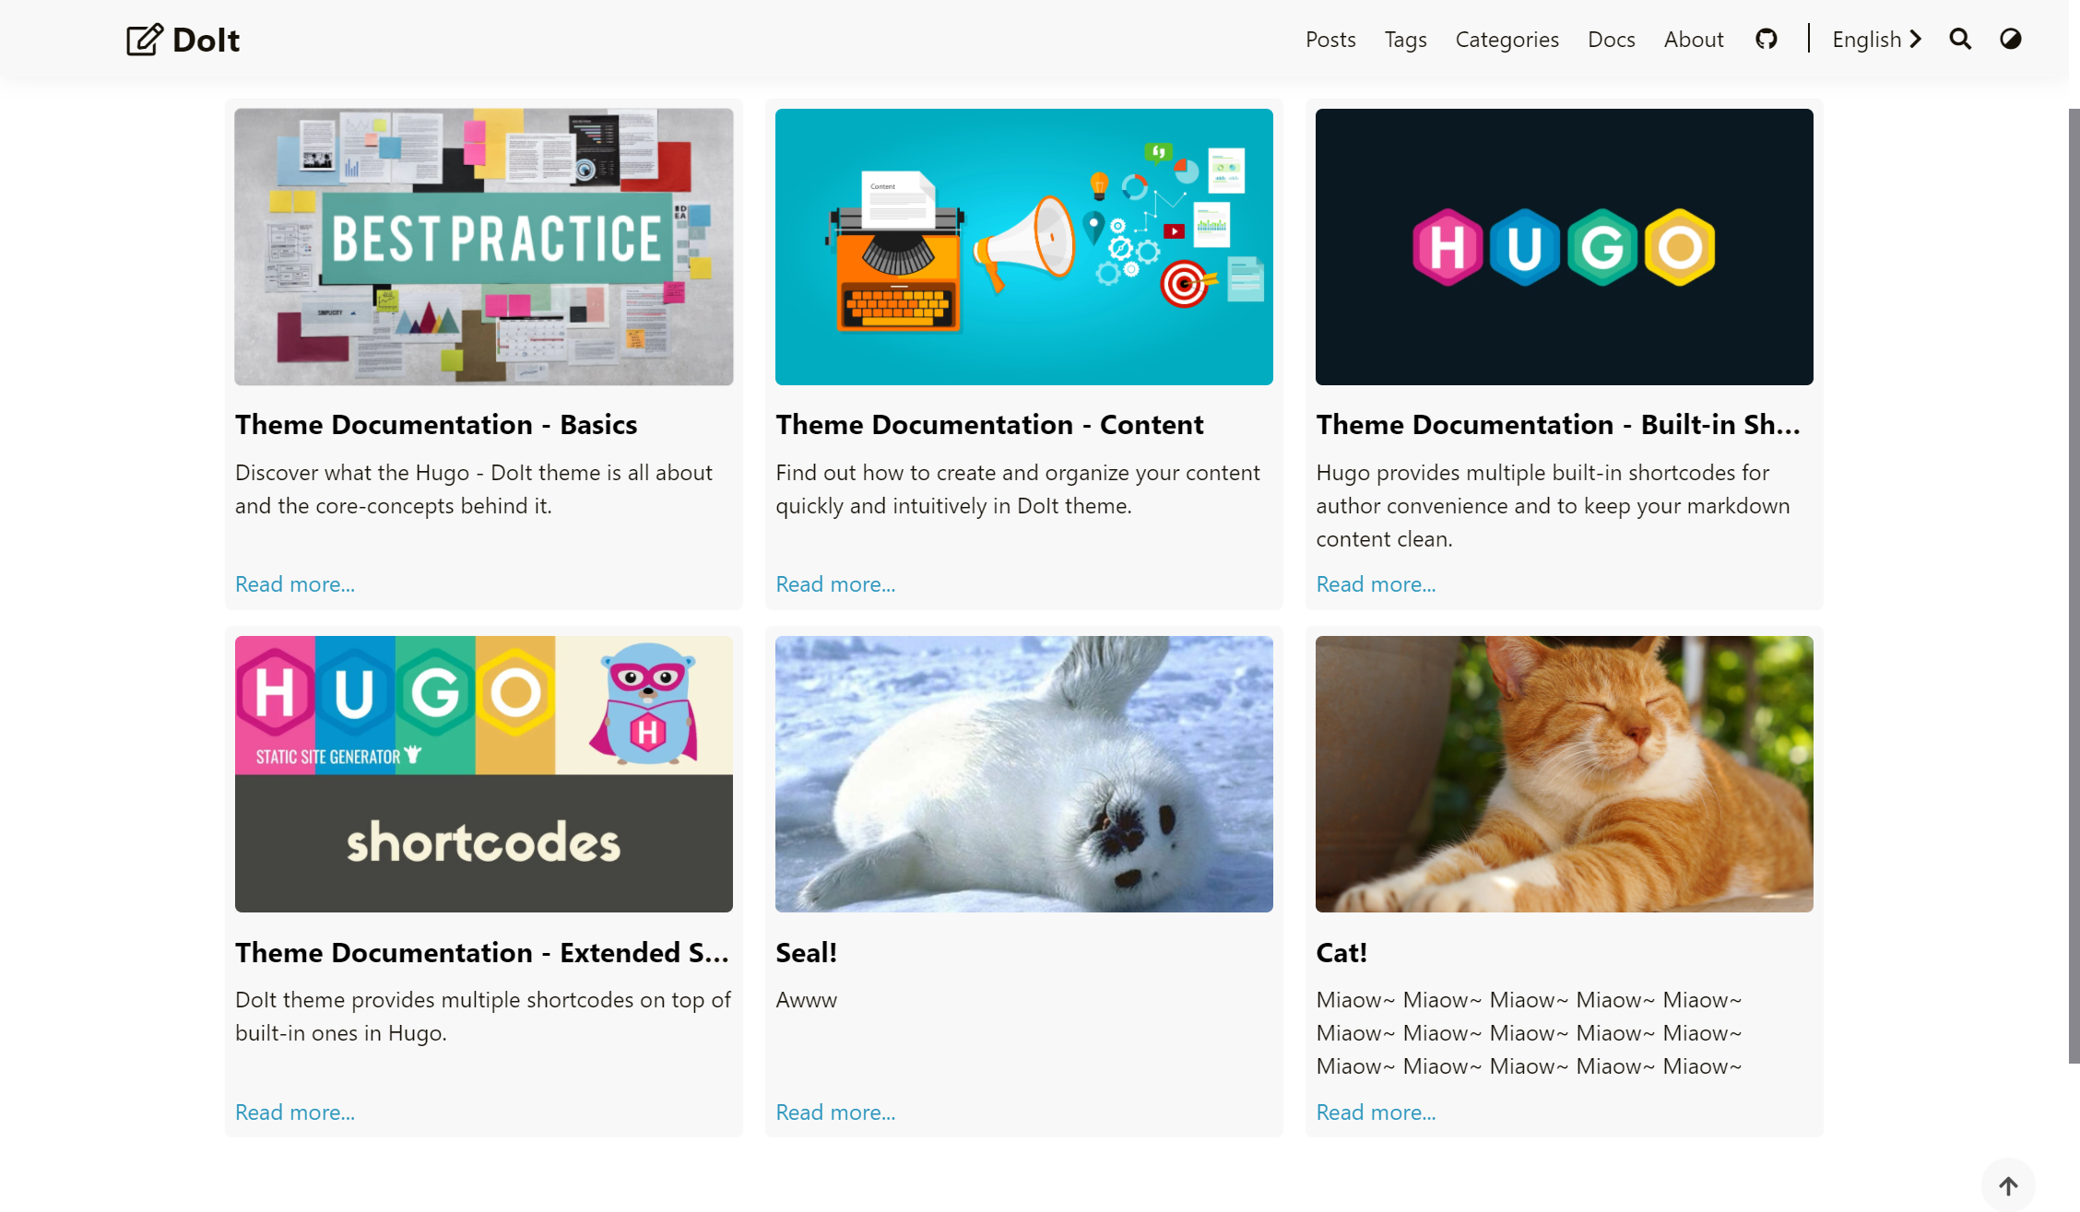Click the orange cat photo
Screen dimensions: 2080x1212
(1564, 774)
